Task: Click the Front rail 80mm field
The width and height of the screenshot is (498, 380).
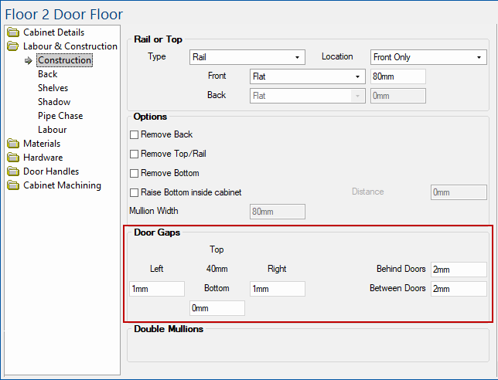Action: click(x=397, y=76)
